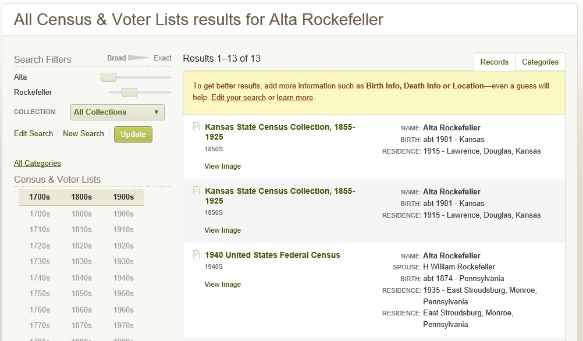The image size is (583, 341).
Task: Open the All Collections dropdown
Action: [117, 112]
